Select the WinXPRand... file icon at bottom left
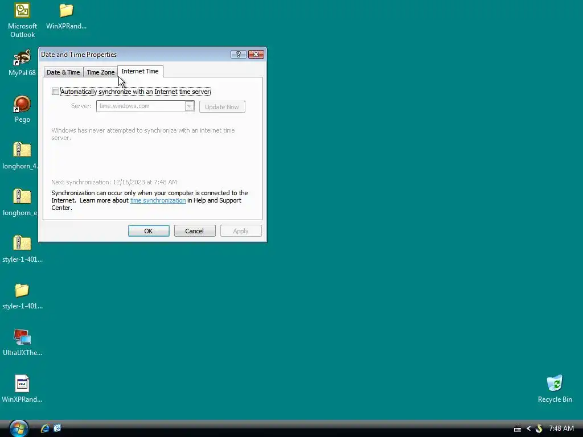This screenshot has height=437, width=583. click(22, 384)
